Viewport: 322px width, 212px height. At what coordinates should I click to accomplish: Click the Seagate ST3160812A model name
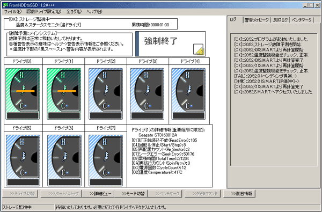click(158, 135)
